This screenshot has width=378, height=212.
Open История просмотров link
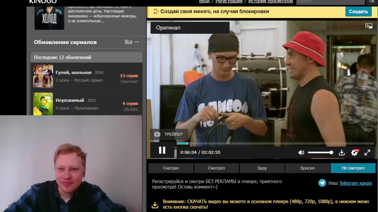(x=271, y=1)
